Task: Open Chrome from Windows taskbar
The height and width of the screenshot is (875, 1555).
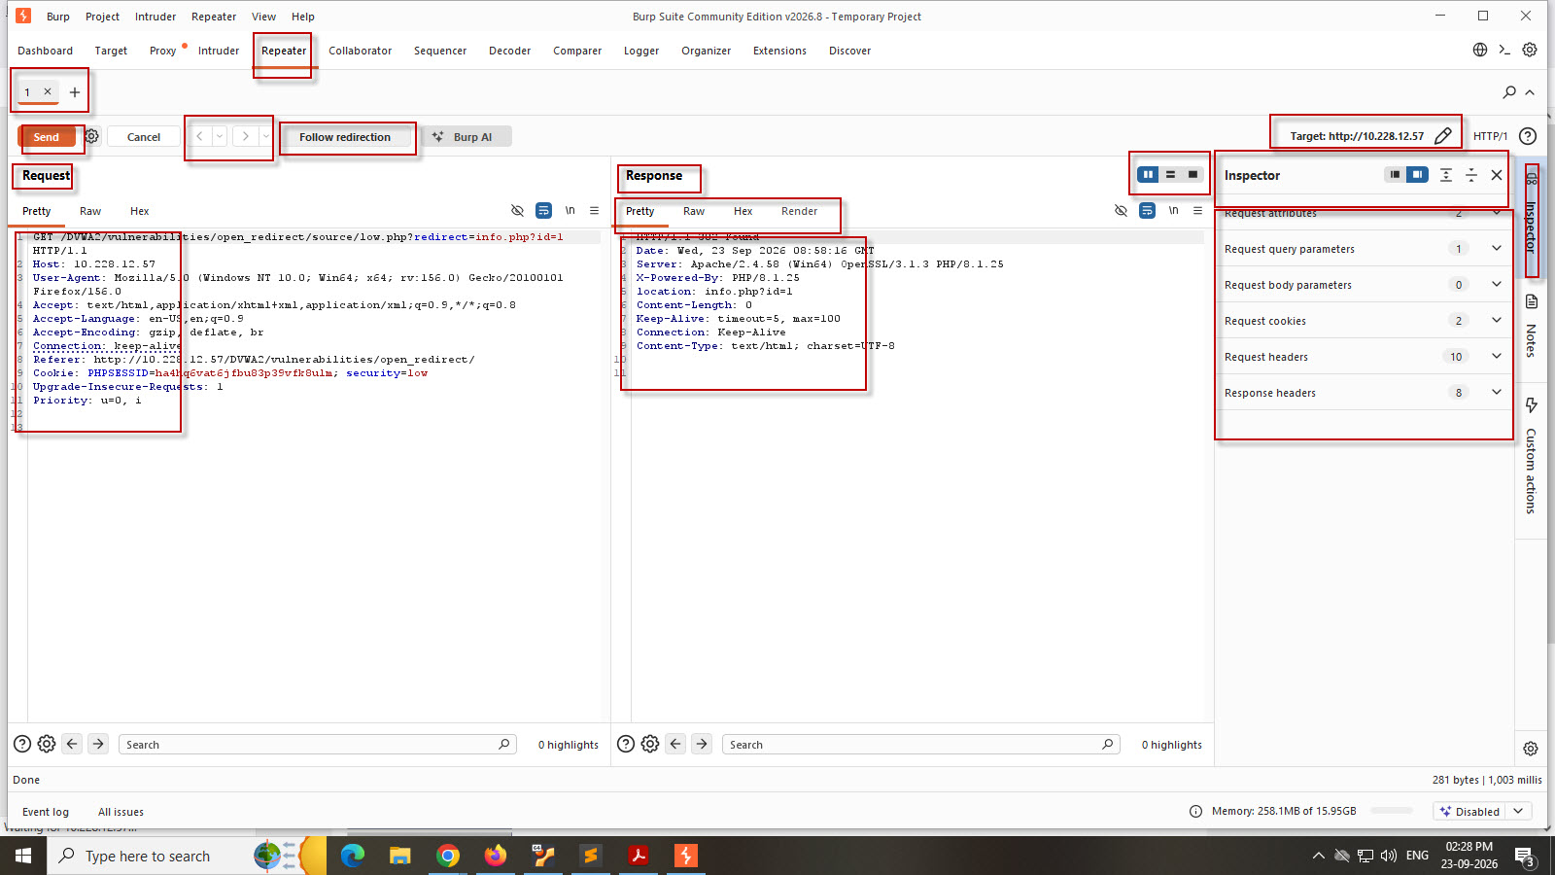Action: 448,856
